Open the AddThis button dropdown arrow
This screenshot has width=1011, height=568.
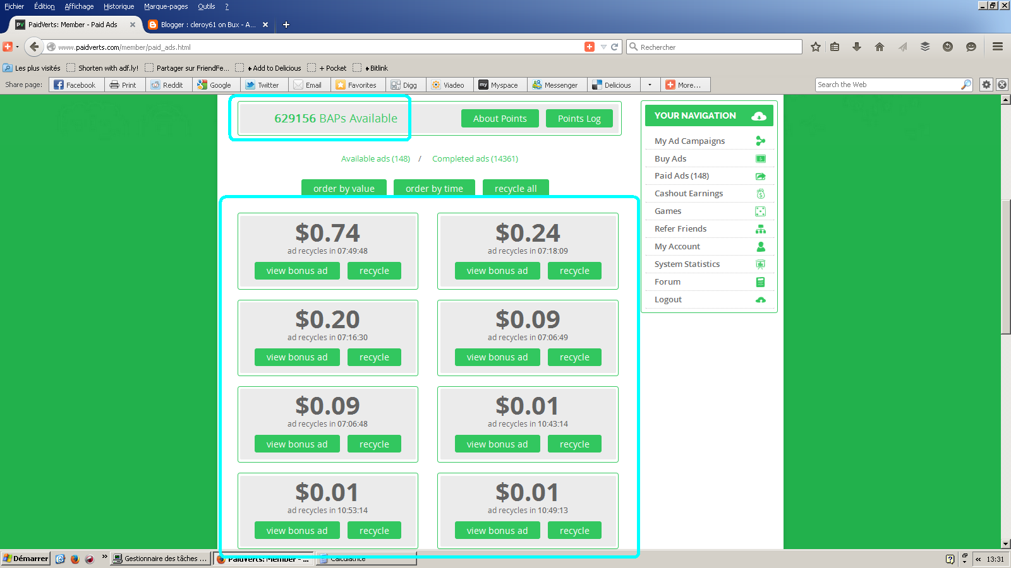17,47
